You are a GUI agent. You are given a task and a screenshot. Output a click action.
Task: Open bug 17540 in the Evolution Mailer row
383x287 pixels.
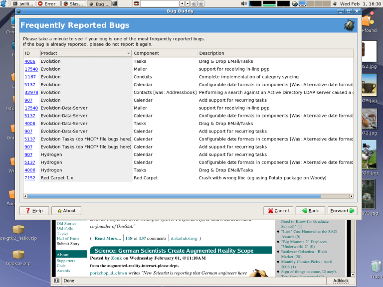[31, 69]
